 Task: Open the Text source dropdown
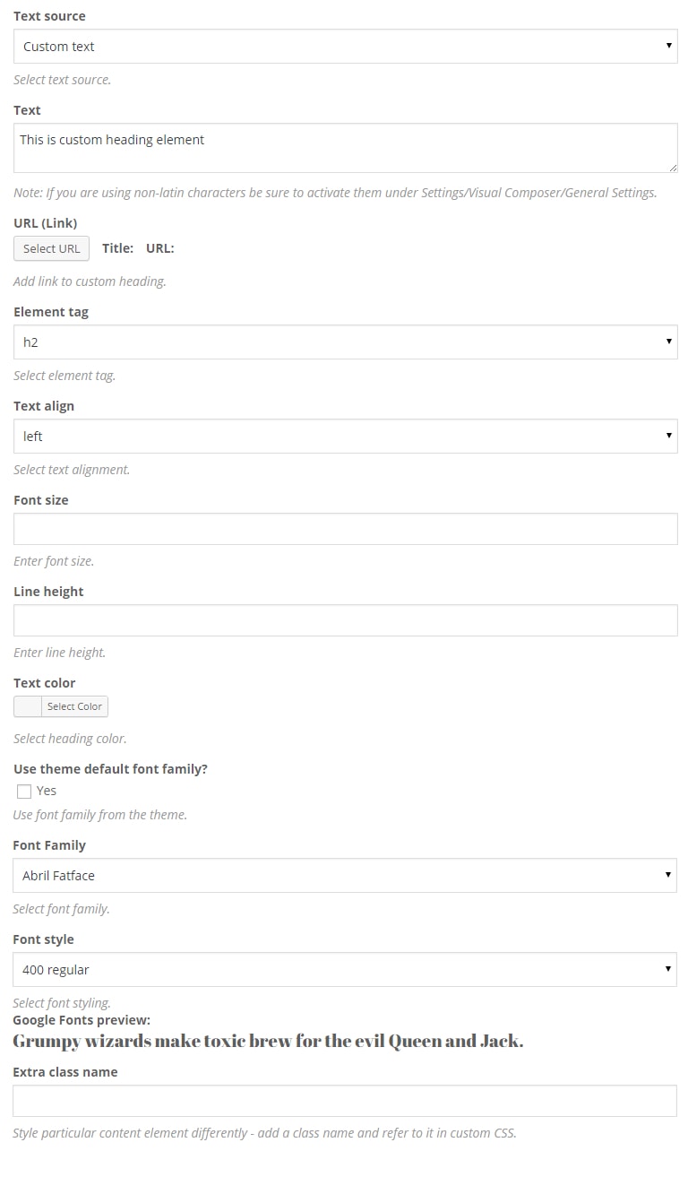pyautogui.click(x=345, y=47)
